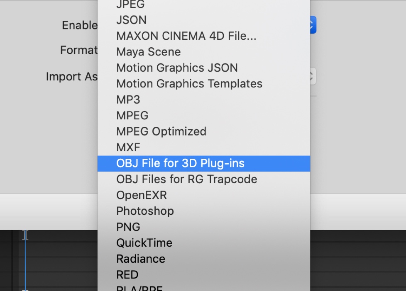Open the Import As dropdown arrows
The height and width of the screenshot is (291, 406).
(x=313, y=76)
